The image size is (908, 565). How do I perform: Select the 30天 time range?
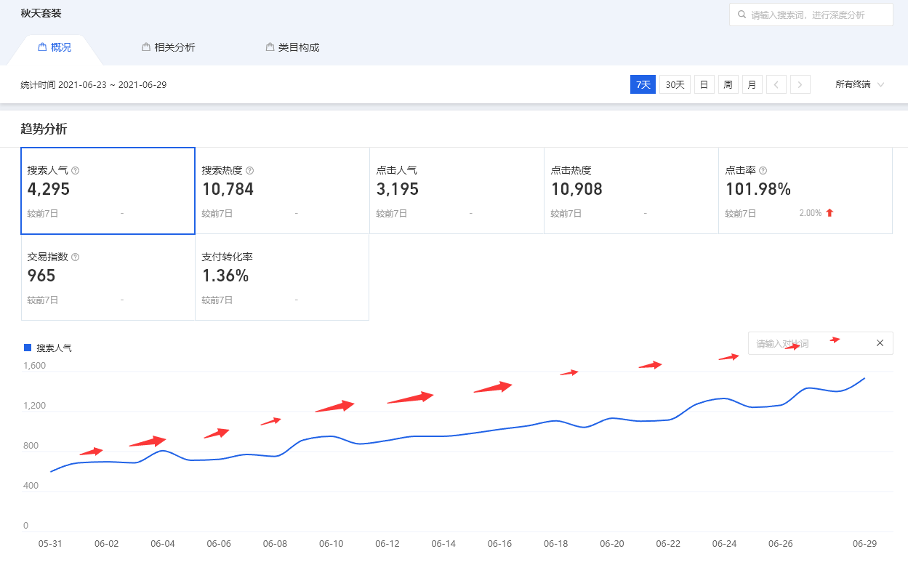coord(675,85)
